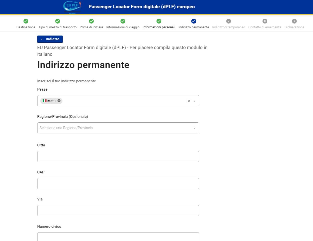Focus the CAP input field

pyautogui.click(x=118, y=183)
